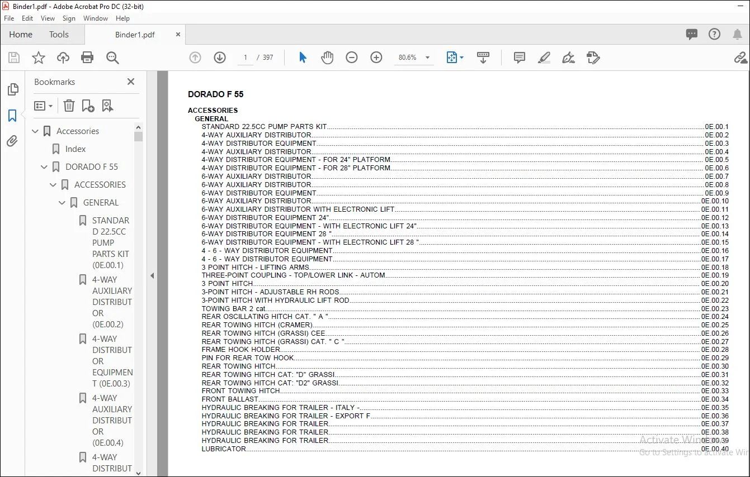The width and height of the screenshot is (750, 477).
Task: Open zoom level dropdown arrow
Action: coord(428,58)
